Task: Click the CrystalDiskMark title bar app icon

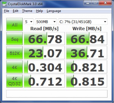Action: (x=4, y=4)
